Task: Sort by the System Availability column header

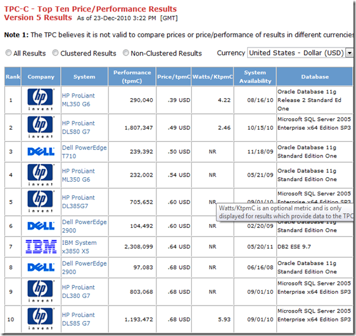Action: (x=255, y=77)
